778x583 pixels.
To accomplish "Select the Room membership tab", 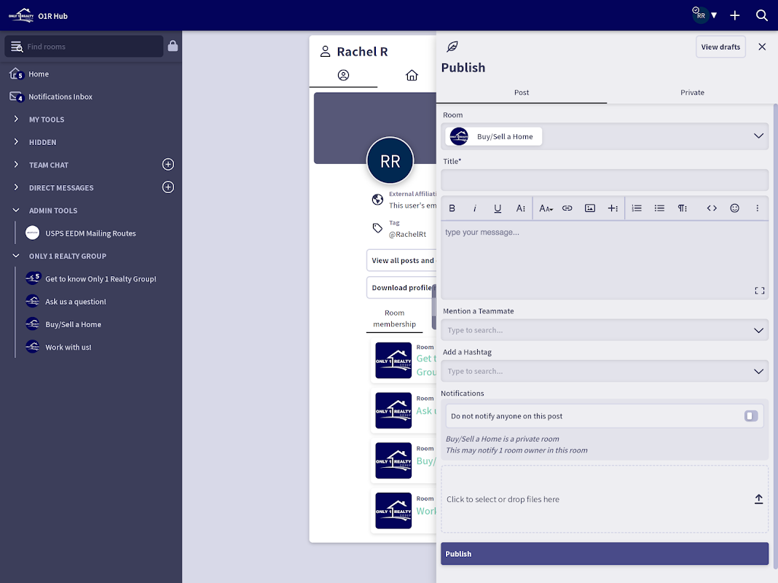I will point(394,318).
